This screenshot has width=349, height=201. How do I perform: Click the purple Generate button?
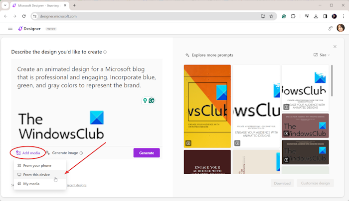click(147, 153)
